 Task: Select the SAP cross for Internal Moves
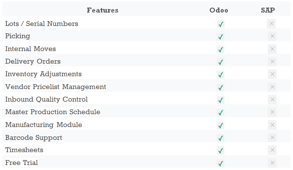272,49
